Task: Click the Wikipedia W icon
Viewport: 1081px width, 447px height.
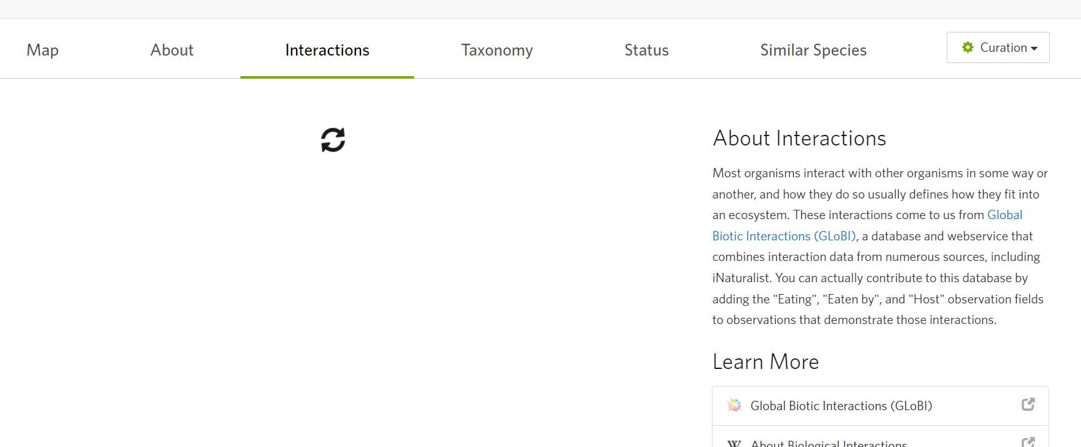Action: point(734,443)
